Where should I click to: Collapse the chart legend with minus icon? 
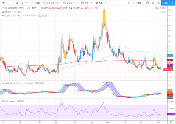tap(3, 8)
